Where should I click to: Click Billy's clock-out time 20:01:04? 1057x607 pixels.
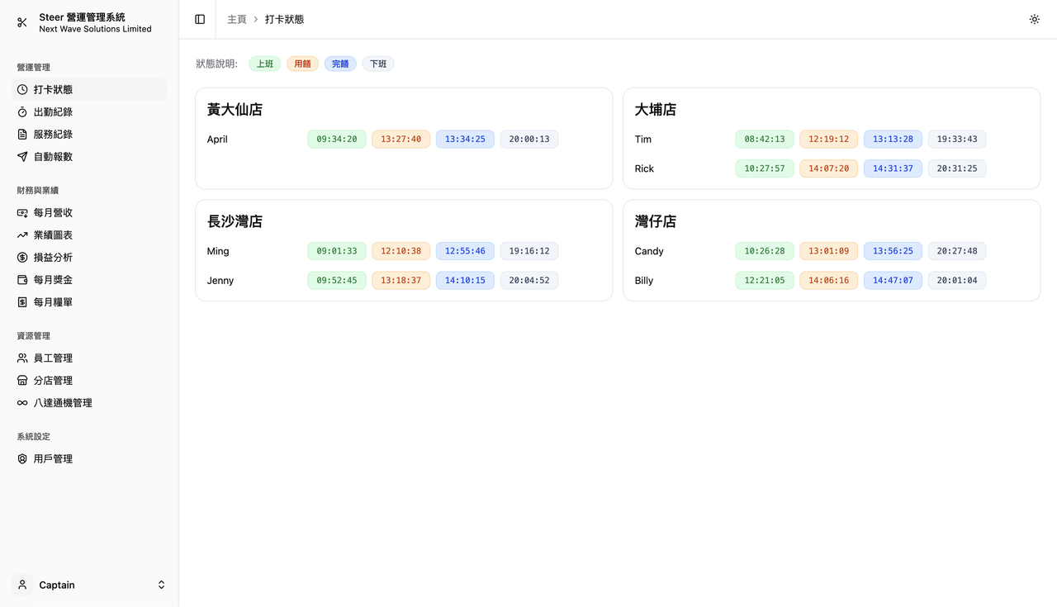pos(957,281)
